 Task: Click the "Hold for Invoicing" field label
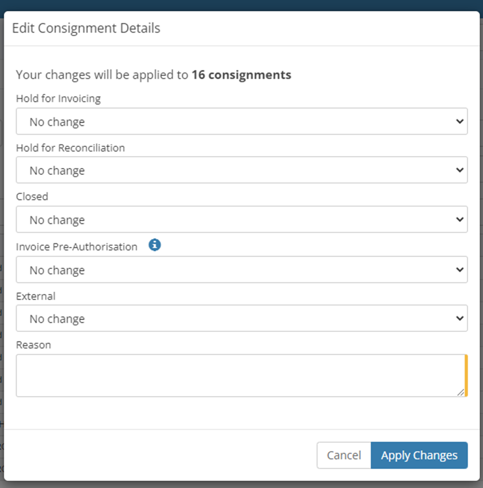pos(59,99)
